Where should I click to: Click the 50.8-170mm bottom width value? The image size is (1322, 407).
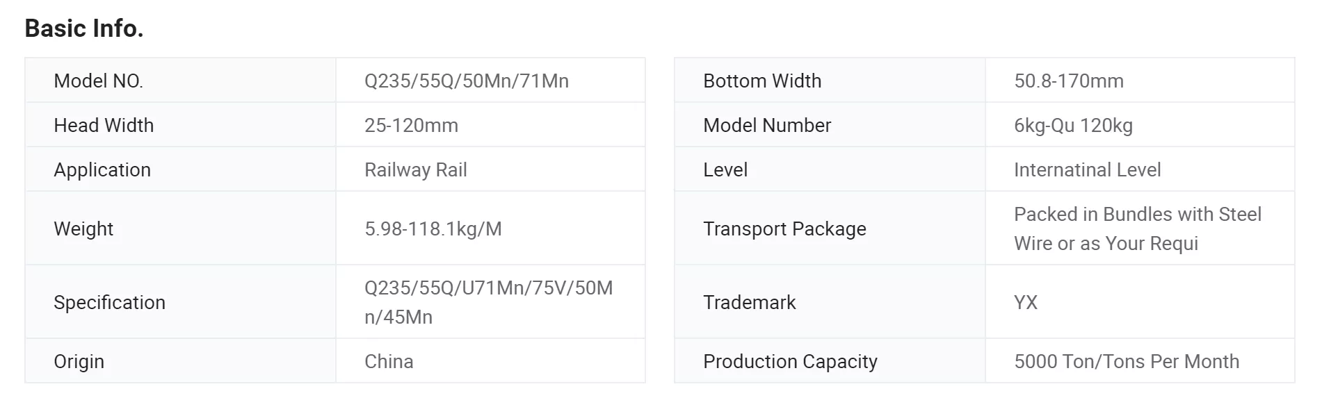pos(1069,81)
